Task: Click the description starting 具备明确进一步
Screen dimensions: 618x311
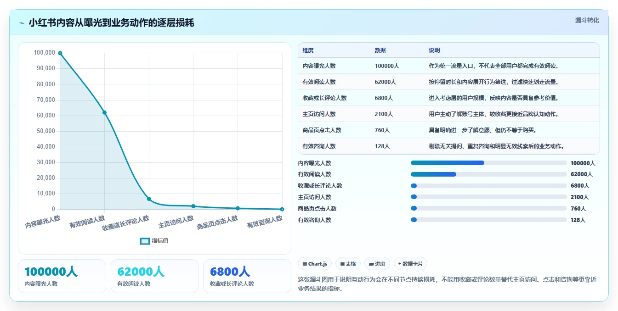Action: 482,130
